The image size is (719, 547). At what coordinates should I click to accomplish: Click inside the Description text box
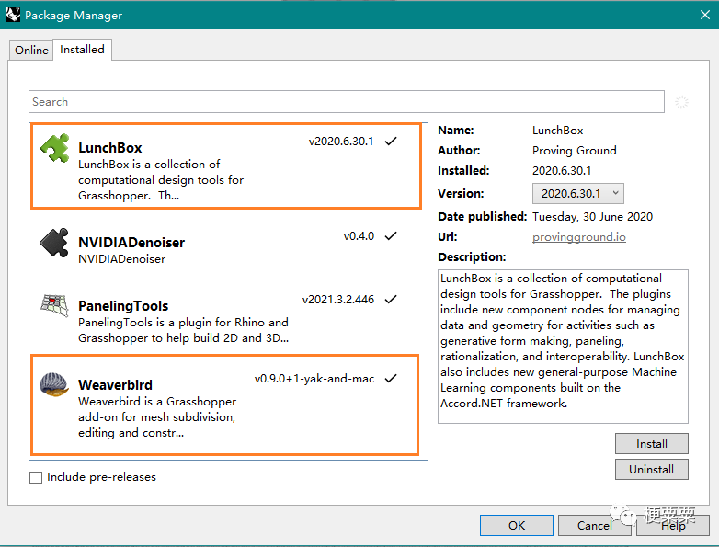[563, 347]
